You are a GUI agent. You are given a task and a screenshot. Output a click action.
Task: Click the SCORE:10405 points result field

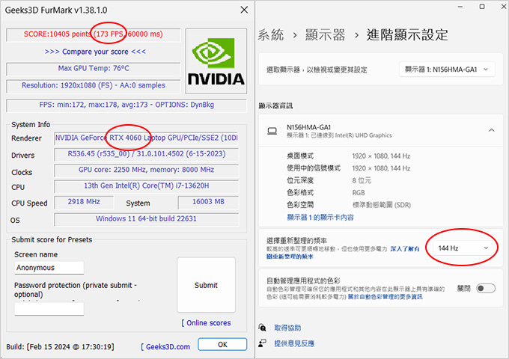click(93, 34)
